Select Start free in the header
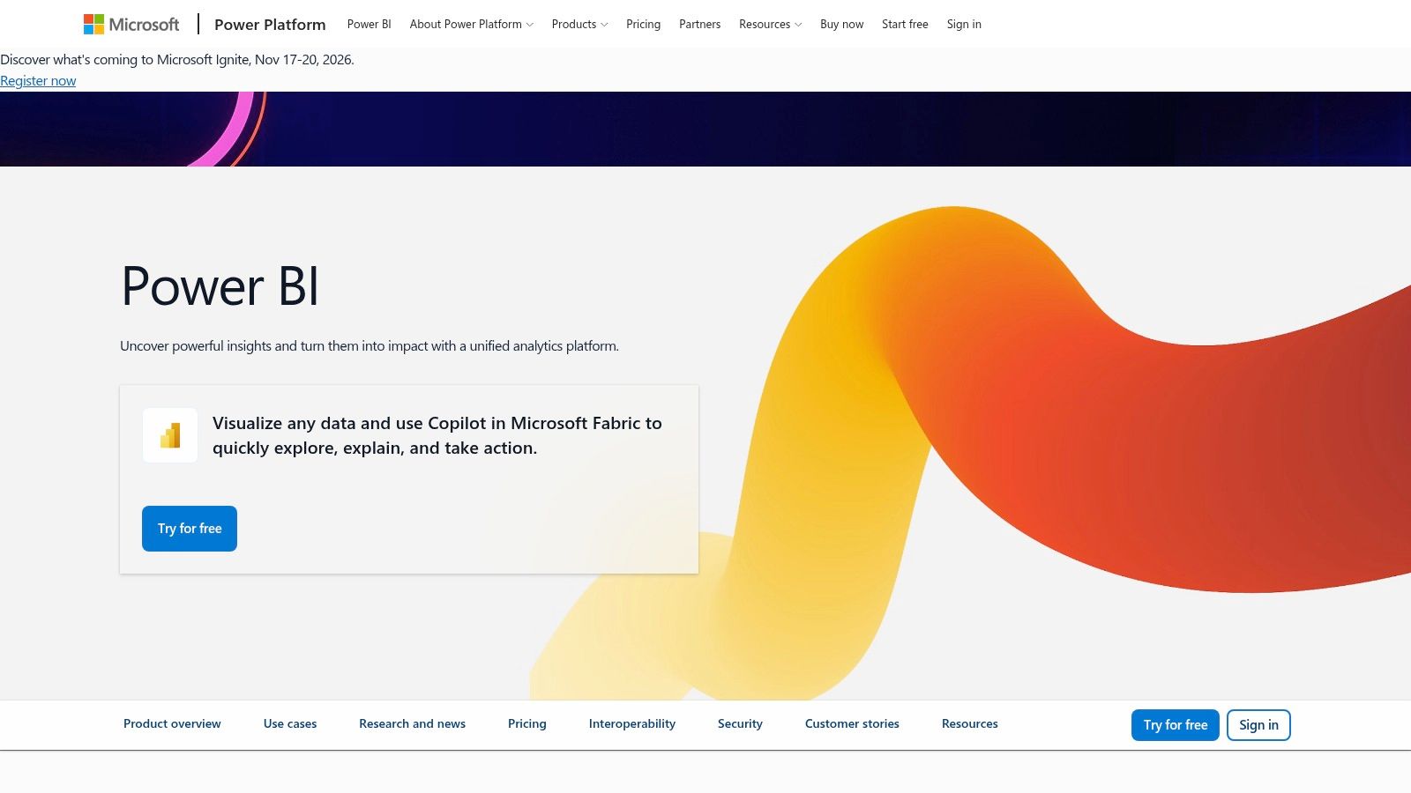The height and width of the screenshot is (793, 1411). [x=905, y=25]
